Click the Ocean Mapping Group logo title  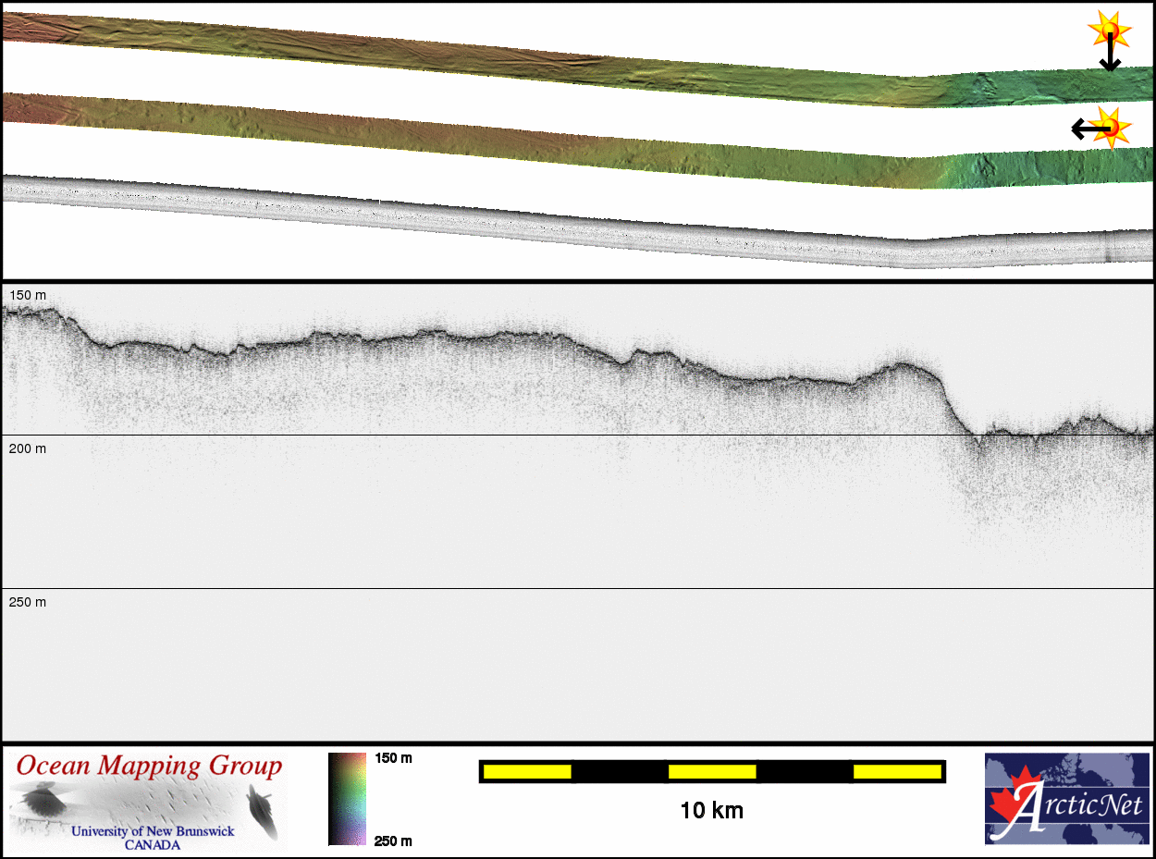pyautogui.click(x=149, y=767)
